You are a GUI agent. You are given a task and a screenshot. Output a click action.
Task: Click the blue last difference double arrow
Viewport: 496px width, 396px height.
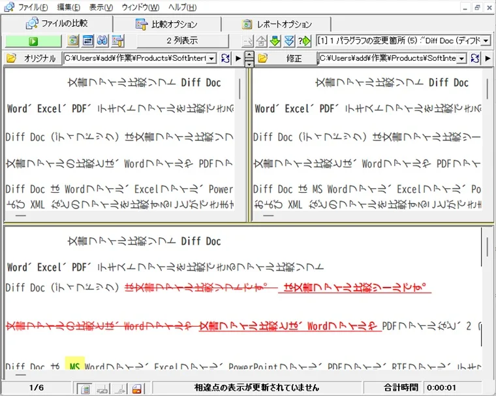tap(289, 41)
